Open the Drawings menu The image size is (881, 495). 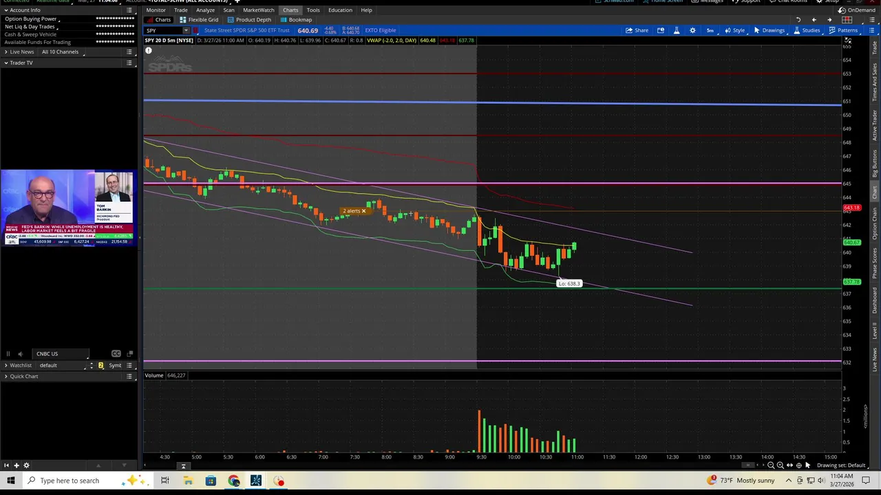click(769, 30)
